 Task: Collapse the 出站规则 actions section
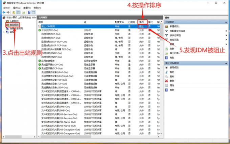coord(227,22)
